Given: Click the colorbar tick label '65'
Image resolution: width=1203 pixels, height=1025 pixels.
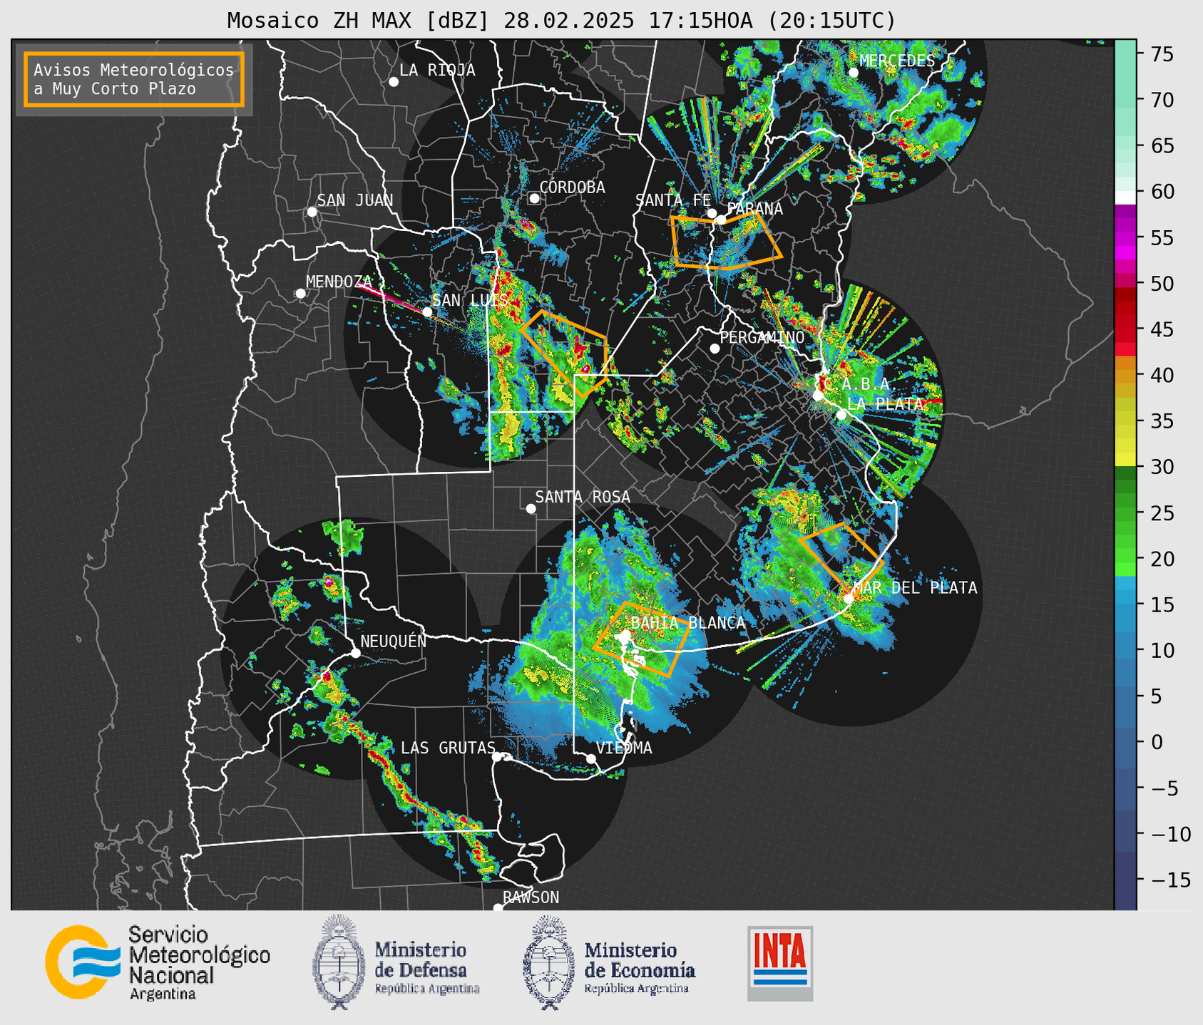Looking at the screenshot, I should coord(1162,146).
